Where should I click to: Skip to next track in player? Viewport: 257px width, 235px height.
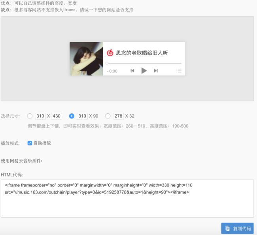pyautogui.click(x=156, y=71)
